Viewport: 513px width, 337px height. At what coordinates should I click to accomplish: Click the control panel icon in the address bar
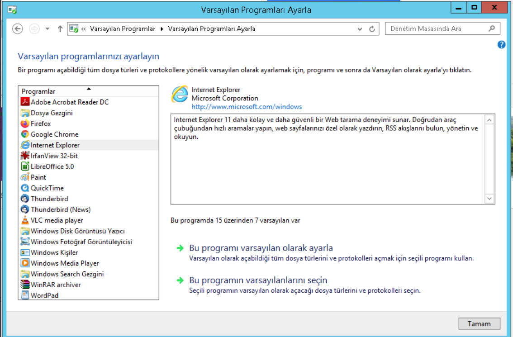pos(74,29)
